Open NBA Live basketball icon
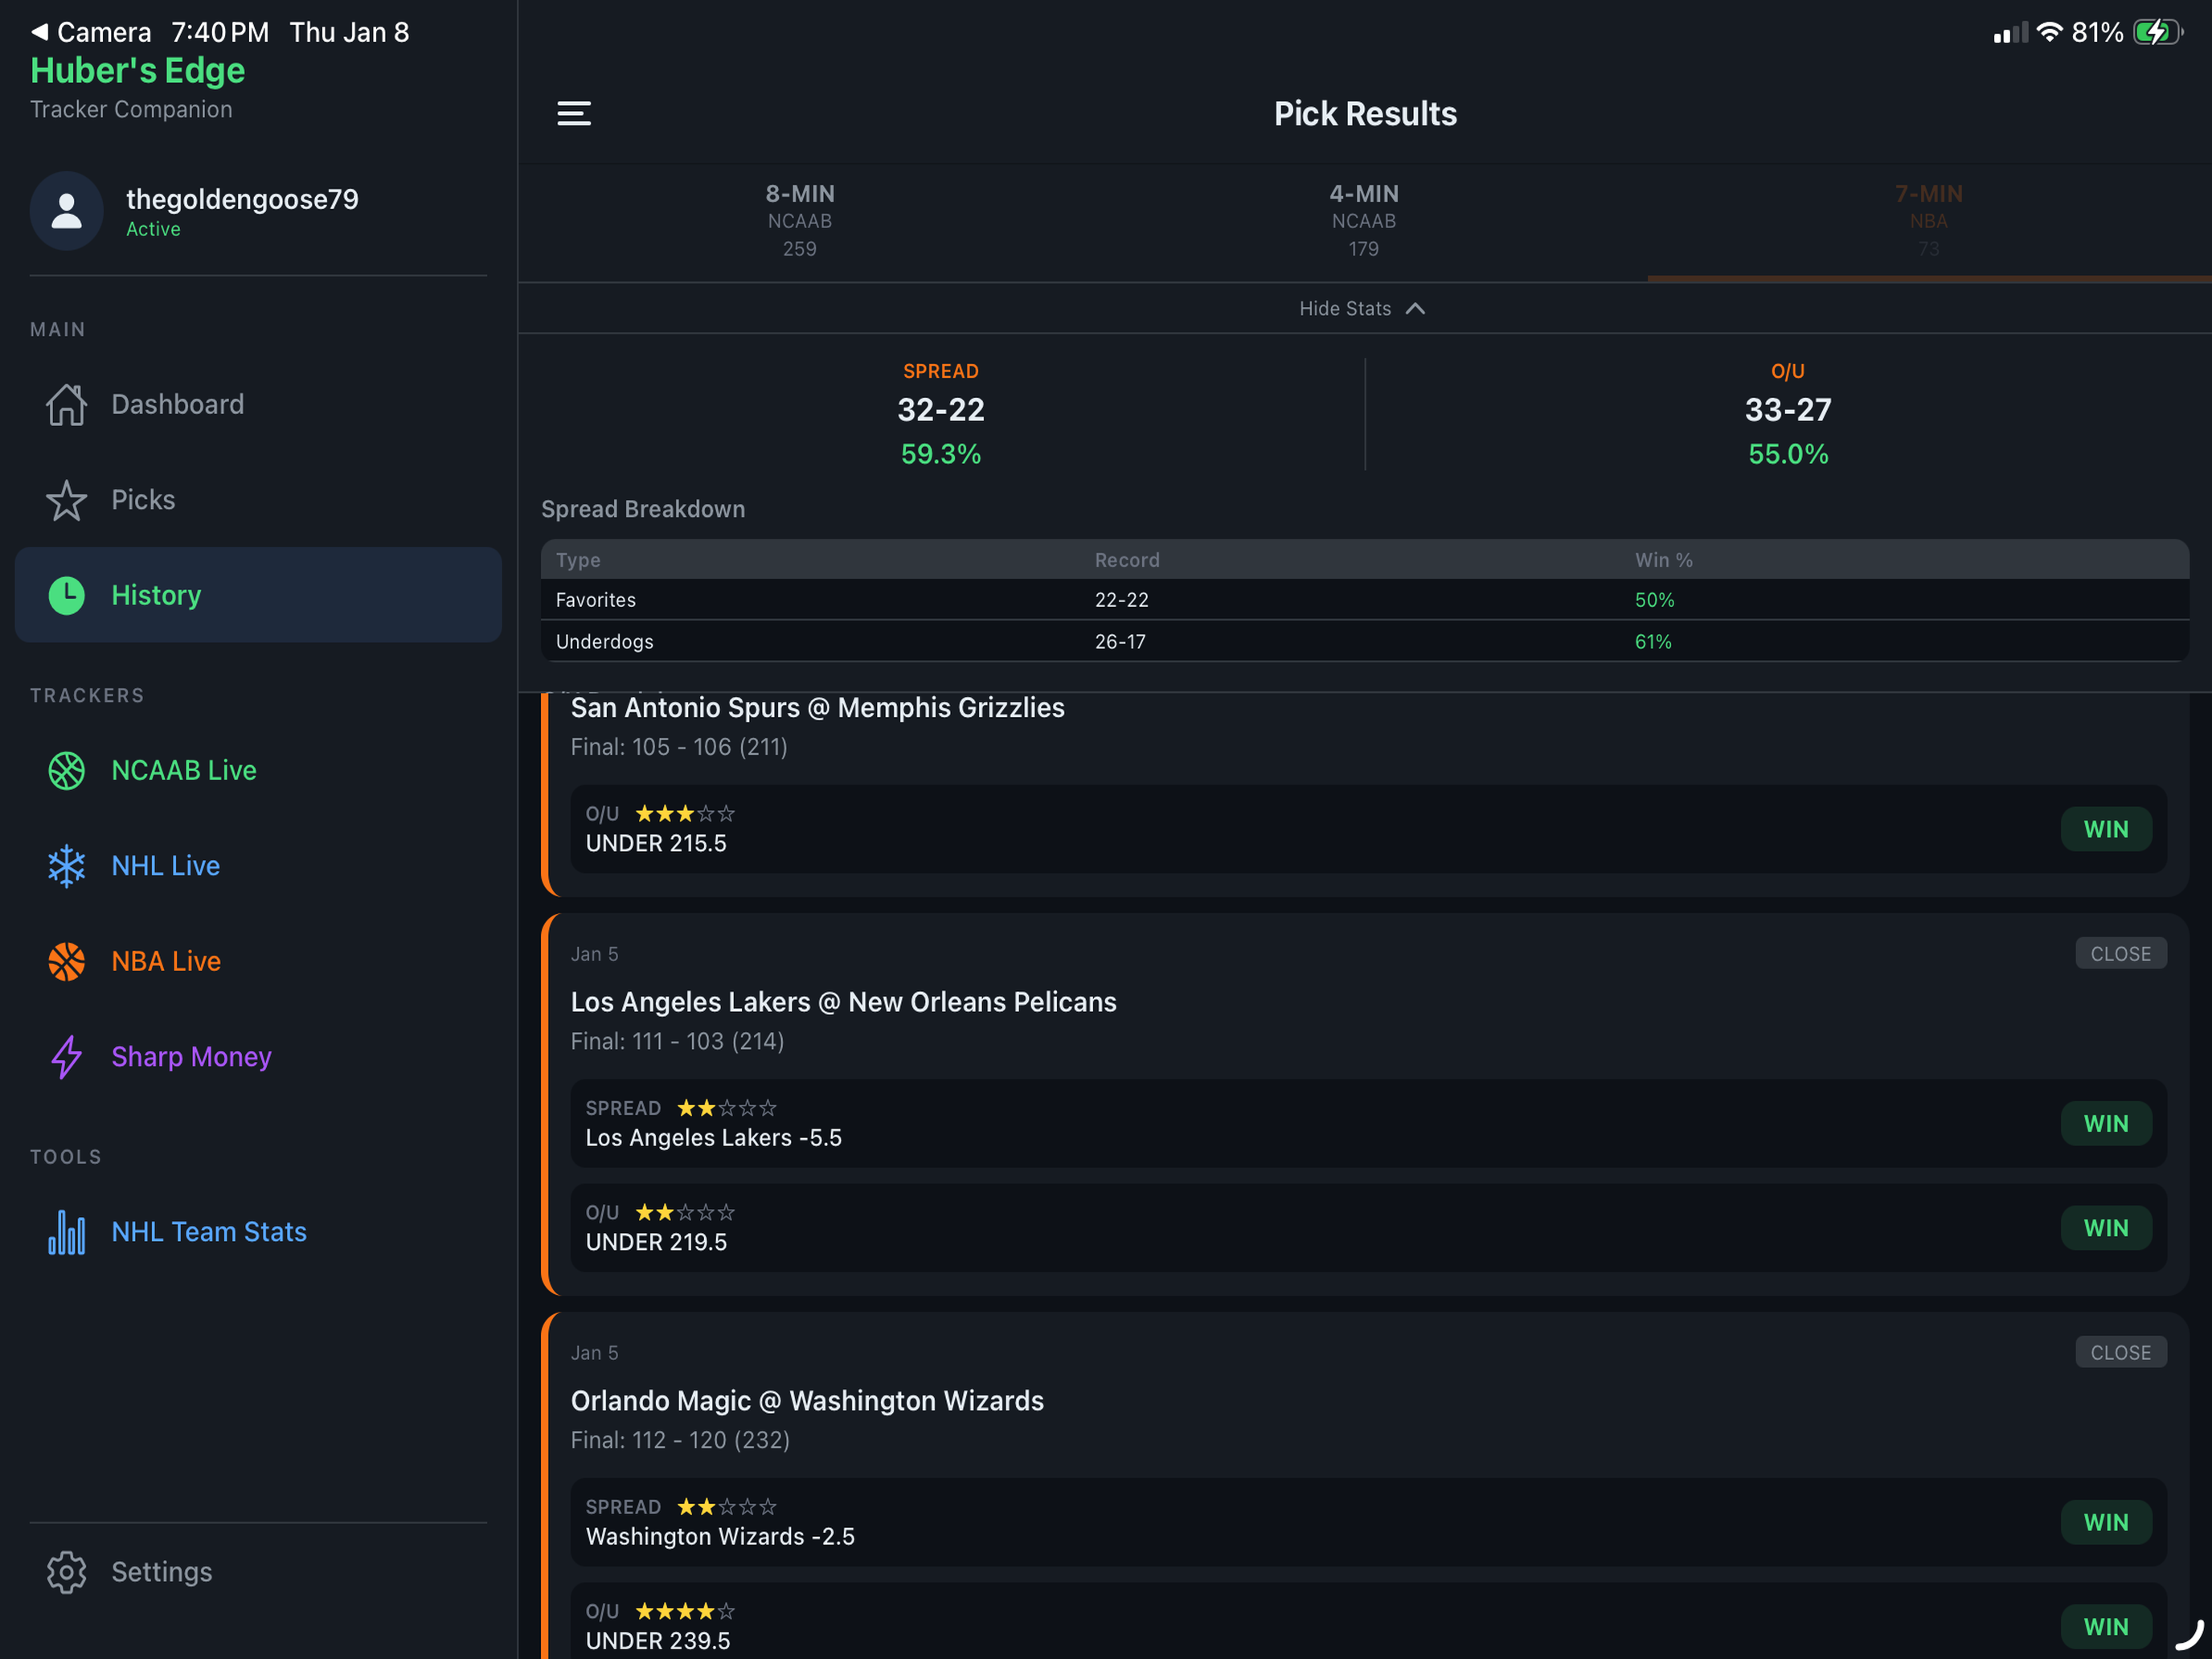This screenshot has height=1659, width=2212. pos(66,961)
